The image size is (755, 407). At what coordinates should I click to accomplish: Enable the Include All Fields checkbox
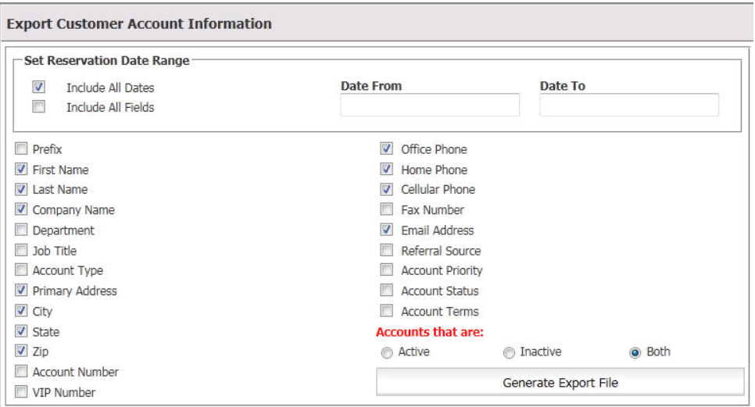38,107
